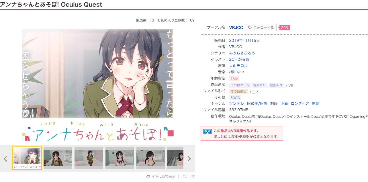This screenshot has width=368, height=182.
Task: Select the sixth partially visible thumbnail
Action: click(x=175, y=158)
